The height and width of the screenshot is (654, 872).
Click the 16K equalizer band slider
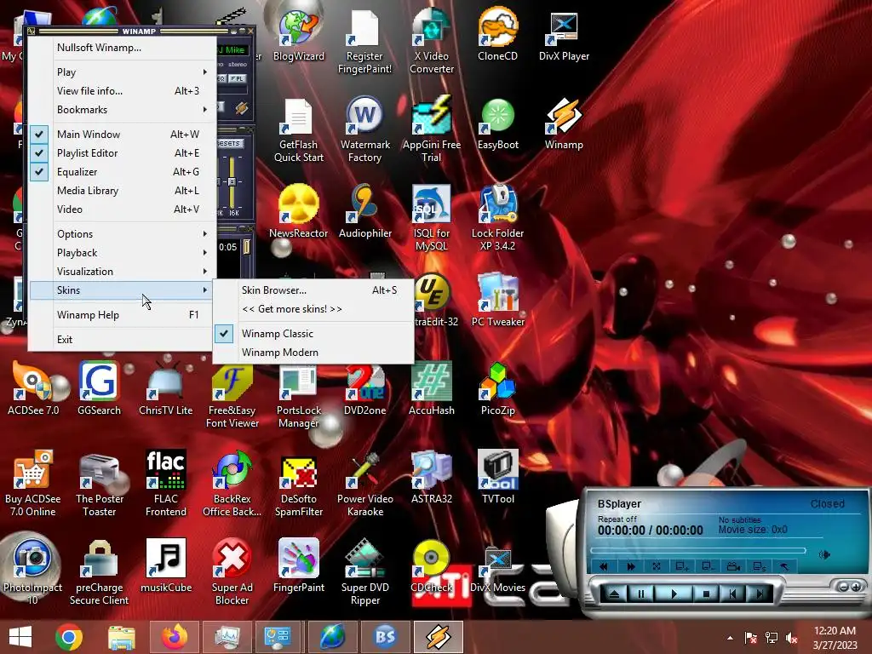click(x=232, y=182)
